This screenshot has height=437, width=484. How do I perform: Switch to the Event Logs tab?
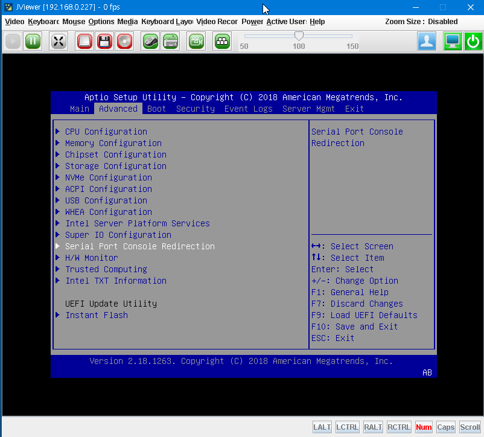point(248,109)
